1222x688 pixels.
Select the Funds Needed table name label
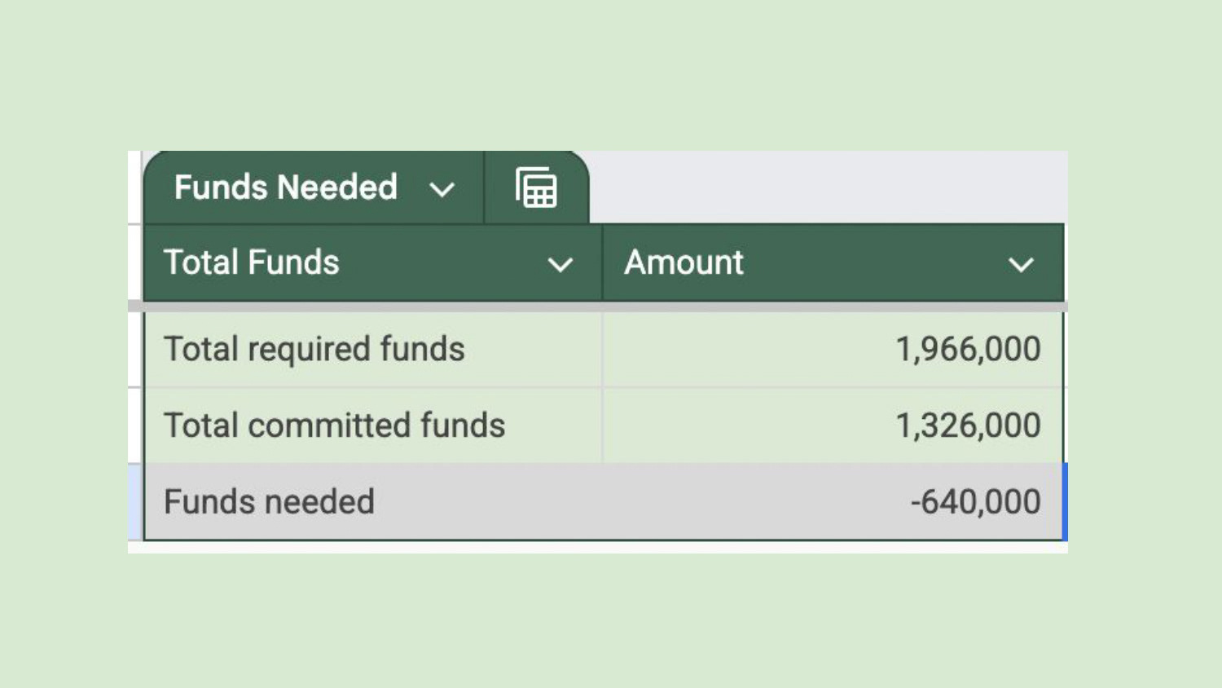pyautogui.click(x=285, y=187)
